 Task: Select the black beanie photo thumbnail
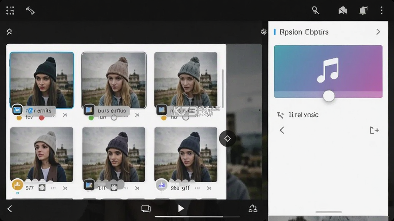tap(42, 80)
